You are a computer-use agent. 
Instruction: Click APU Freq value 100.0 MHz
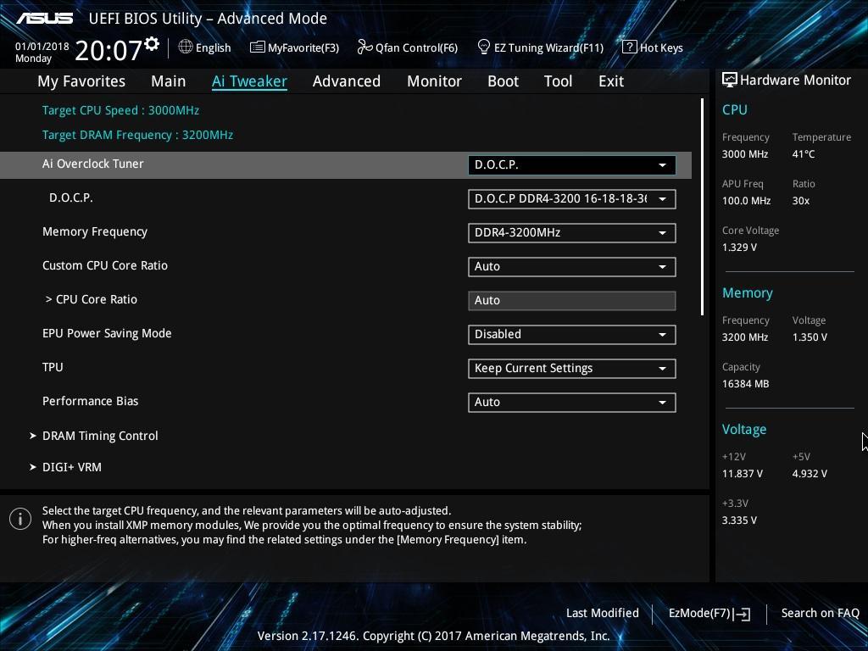[746, 201]
